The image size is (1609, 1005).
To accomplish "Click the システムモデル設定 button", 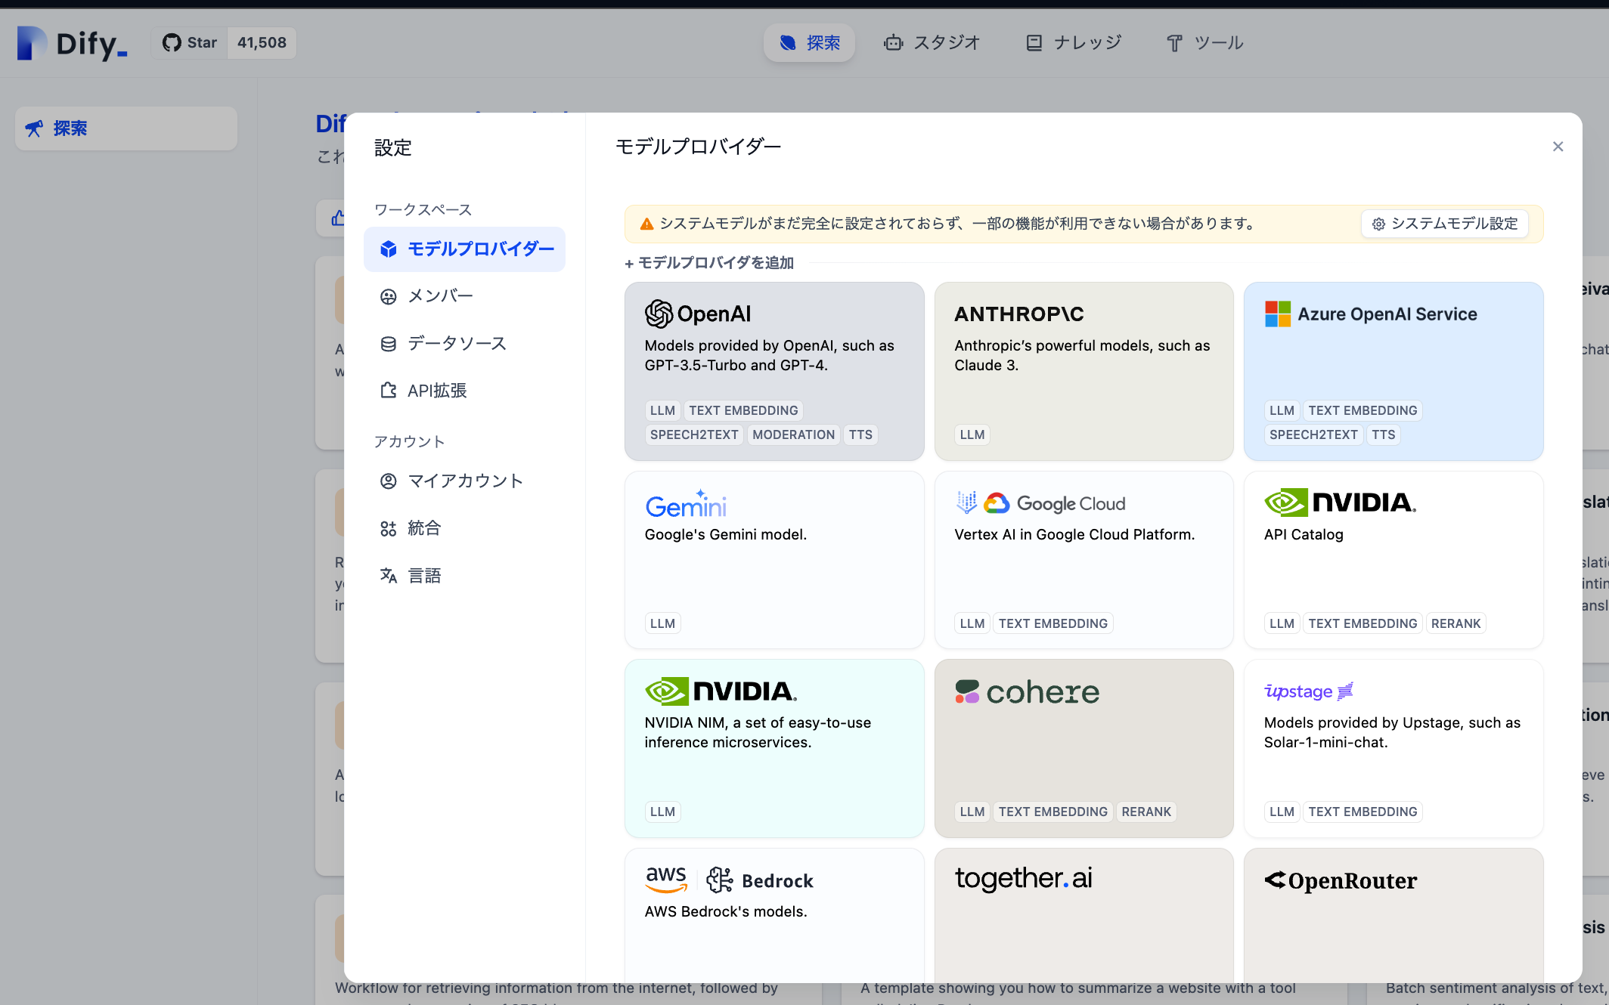I will pos(1443,224).
